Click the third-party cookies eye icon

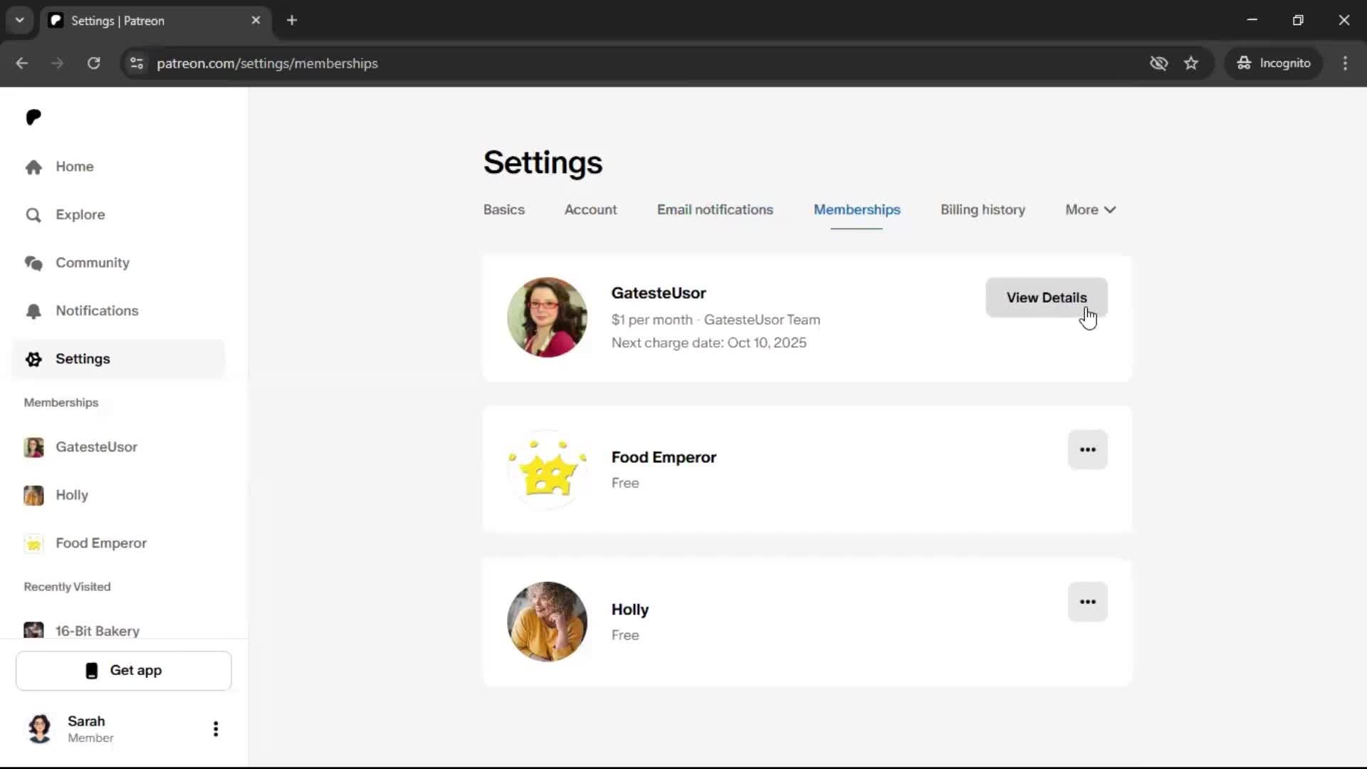1158,63
